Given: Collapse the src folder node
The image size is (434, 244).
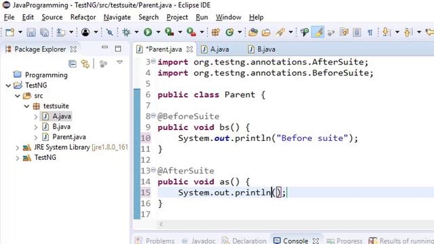Looking at the screenshot, I should [x=18, y=96].
